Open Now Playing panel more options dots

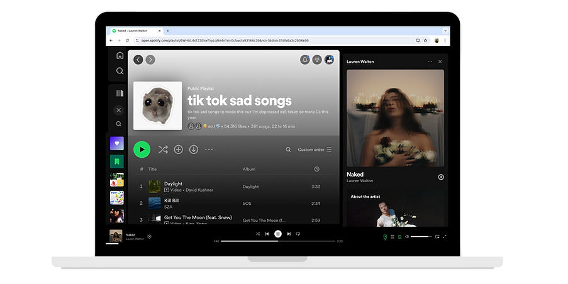pos(430,62)
